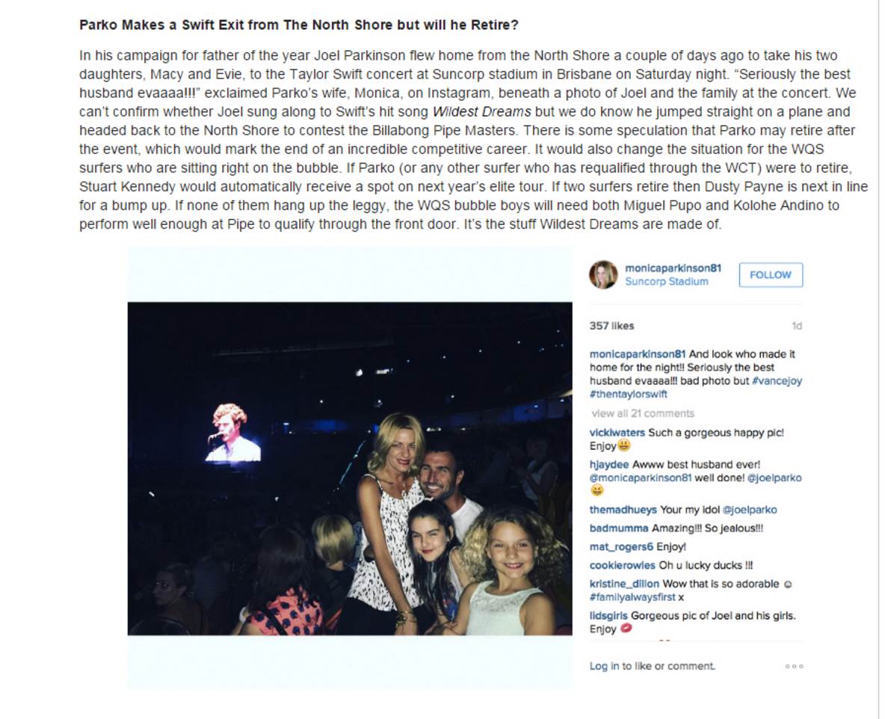Click Log in to like or comment
Viewport: 885px width, 719px height.
pyautogui.click(x=652, y=666)
